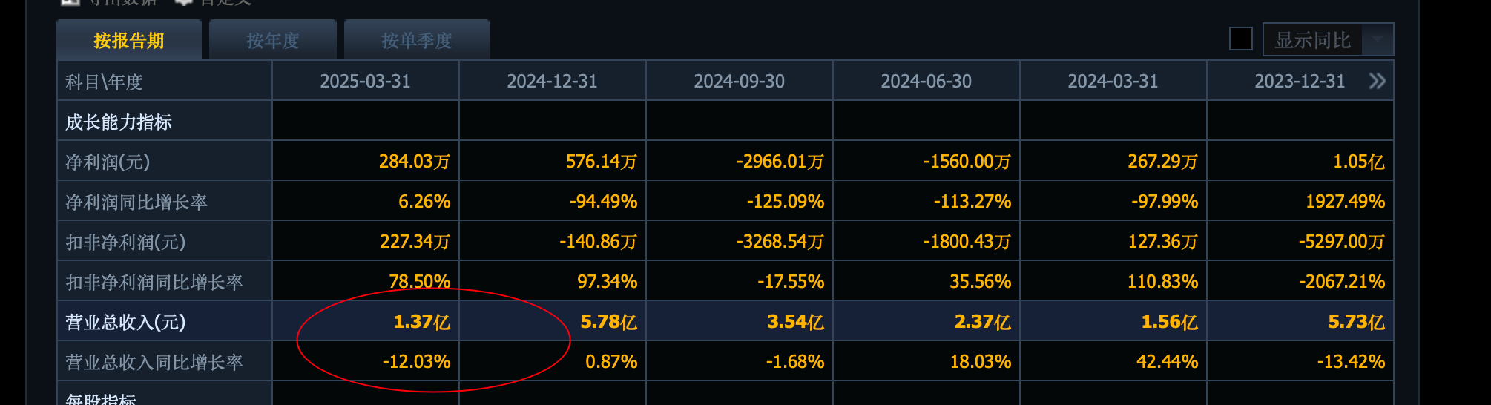This screenshot has height=405, width=1491.
Task: Switch to the 按年度 tab
Action: 273,41
